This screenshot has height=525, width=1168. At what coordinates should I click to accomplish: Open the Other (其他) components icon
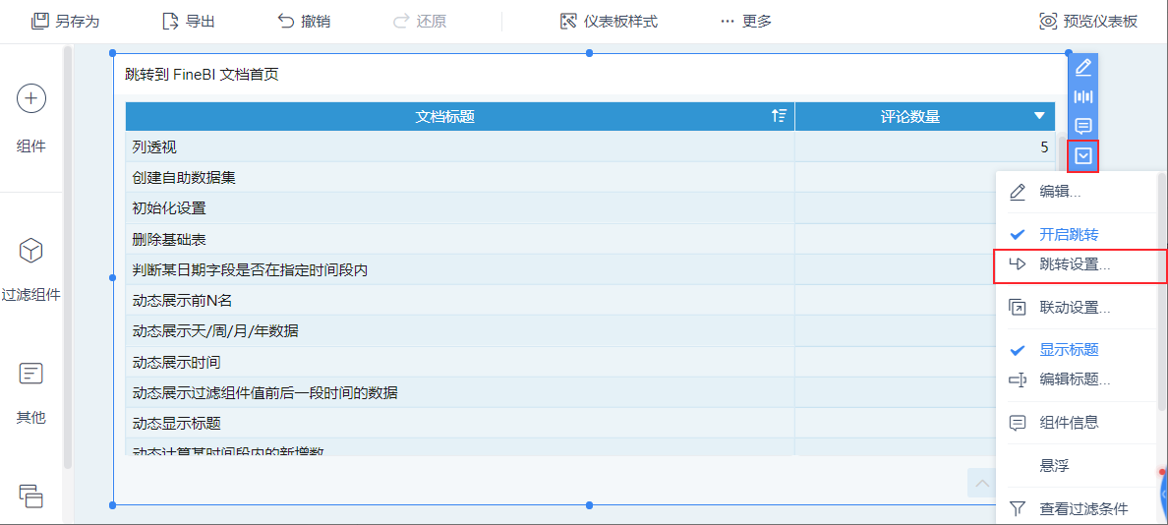click(x=31, y=374)
